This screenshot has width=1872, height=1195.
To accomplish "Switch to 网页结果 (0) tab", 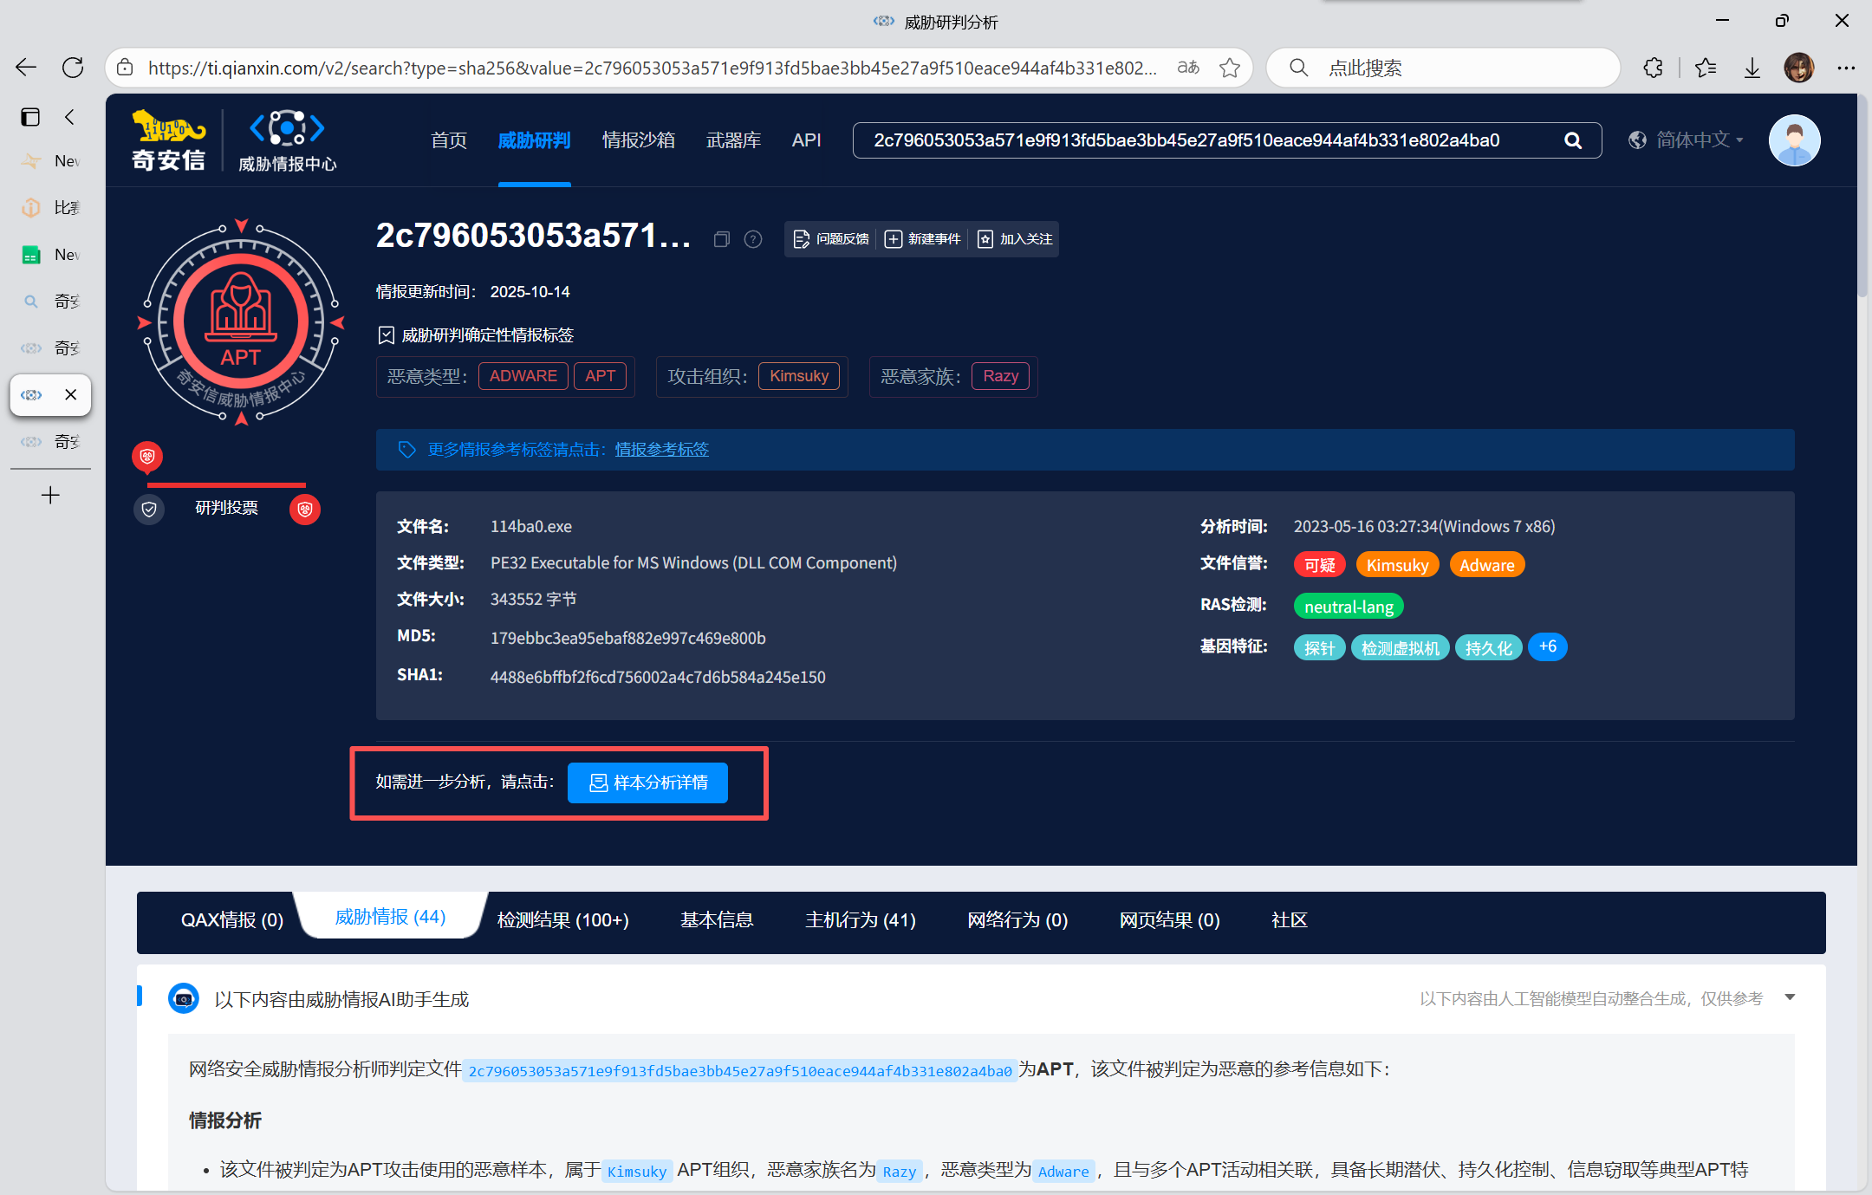I will [1170, 919].
